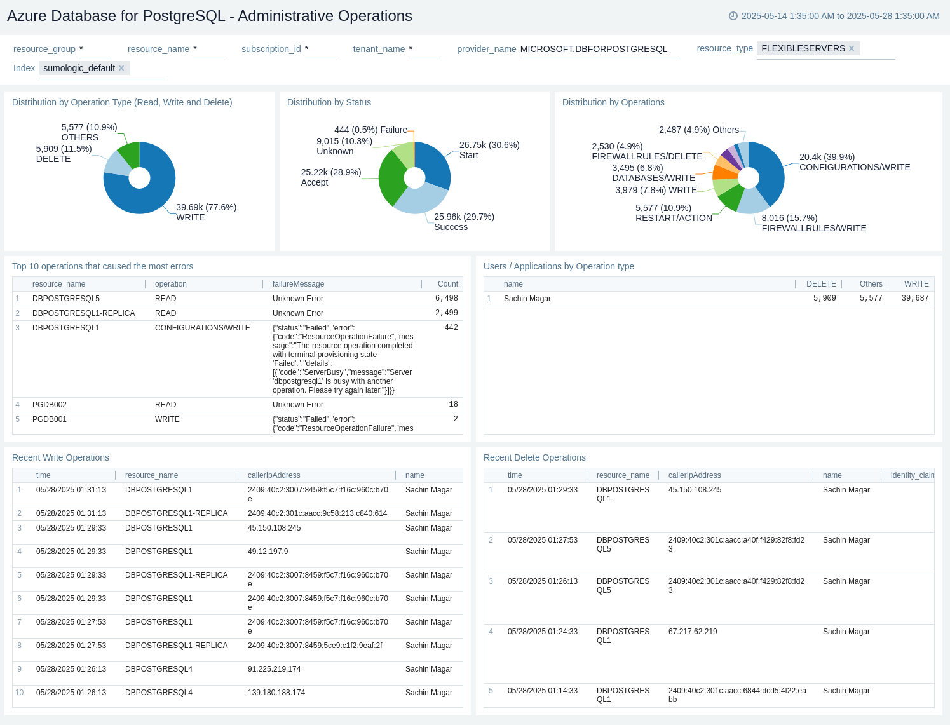Screen dimensions: 950x725
Task: Open the Recent Delete Operations panel title
Action: (534, 457)
